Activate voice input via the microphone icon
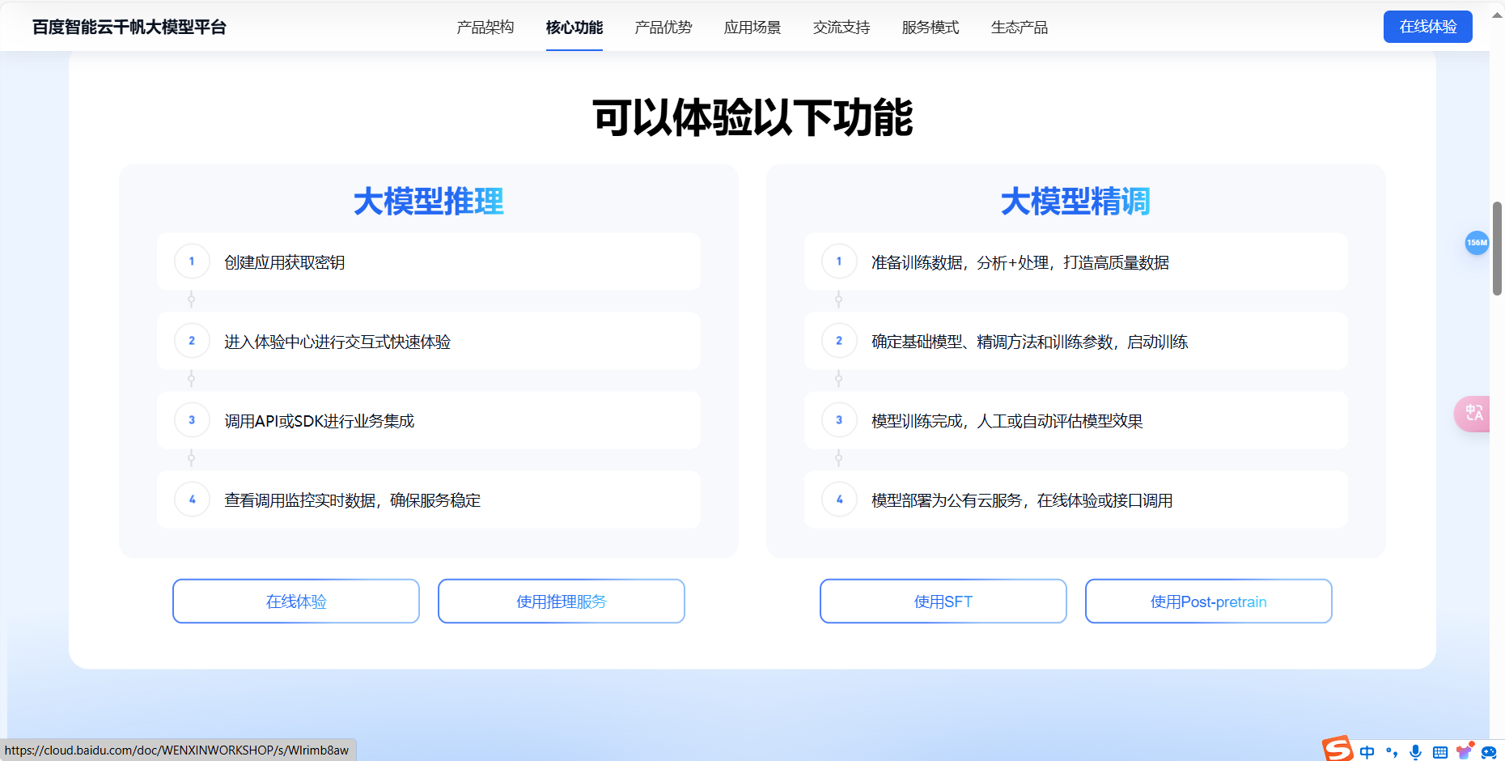1505x761 pixels. click(1417, 750)
